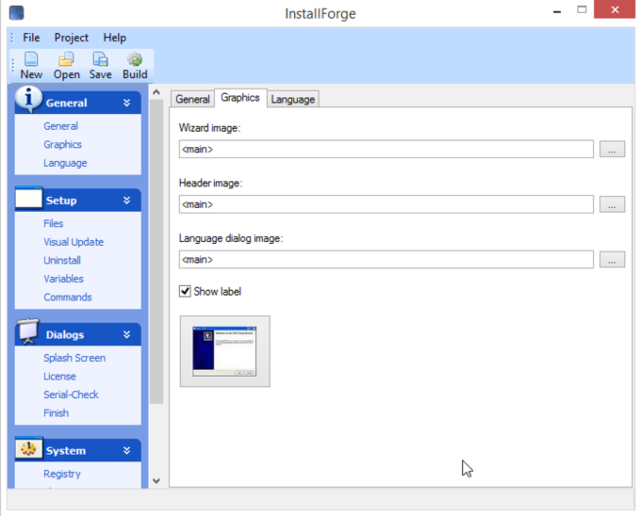Screen dimensions: 641x516
Task: Open the File menu
Action: (31, 38)
